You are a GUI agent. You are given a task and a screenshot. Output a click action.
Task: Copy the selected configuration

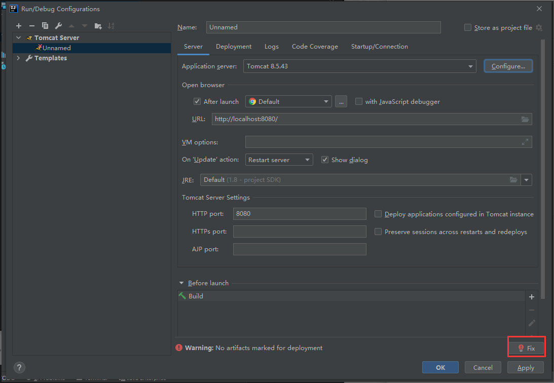[45, 26]
